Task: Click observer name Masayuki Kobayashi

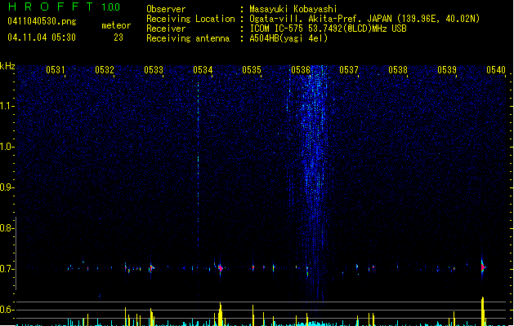Action: 293,9
